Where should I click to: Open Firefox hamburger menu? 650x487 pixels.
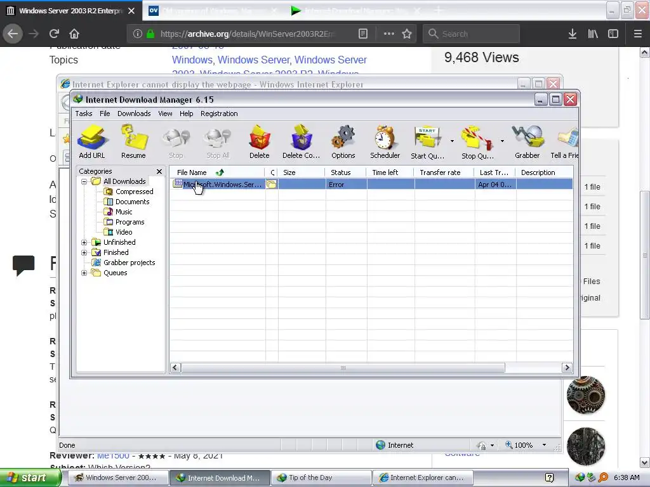(637, 34)
